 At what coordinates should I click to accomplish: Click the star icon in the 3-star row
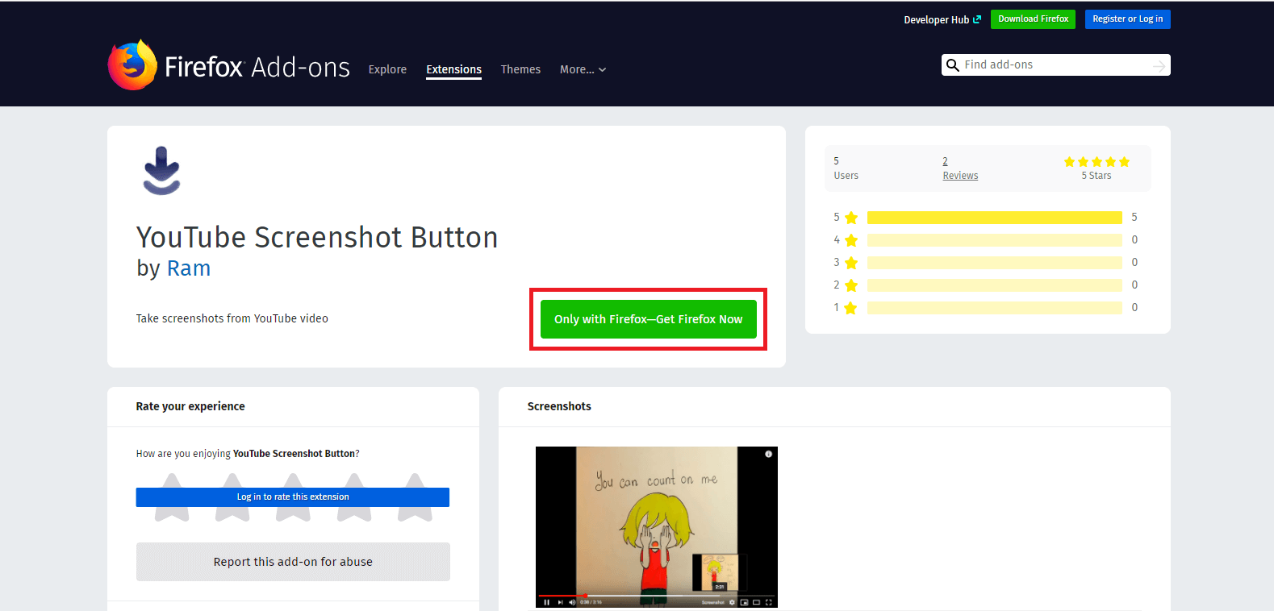point(851,263)
